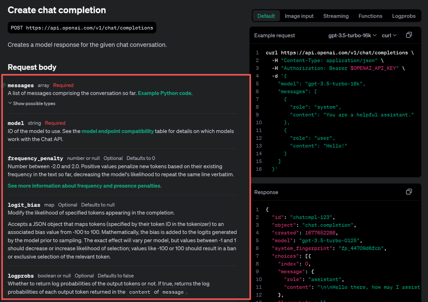Click the "Hello!" content string in request

pos(335,146)
